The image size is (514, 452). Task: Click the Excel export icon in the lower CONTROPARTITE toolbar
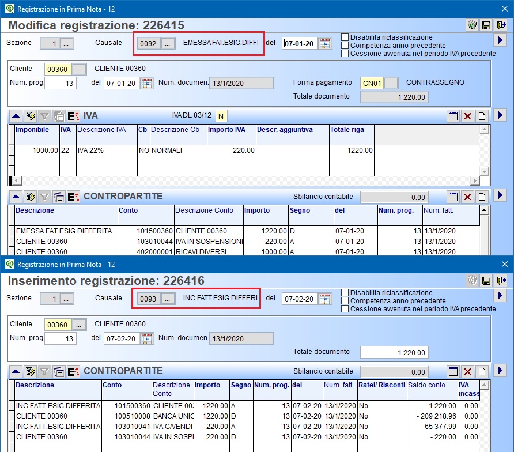pyautogui.click(x=73, y=371)
